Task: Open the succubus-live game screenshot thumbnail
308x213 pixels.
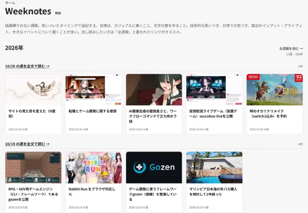Action: [x=214, y=90]
